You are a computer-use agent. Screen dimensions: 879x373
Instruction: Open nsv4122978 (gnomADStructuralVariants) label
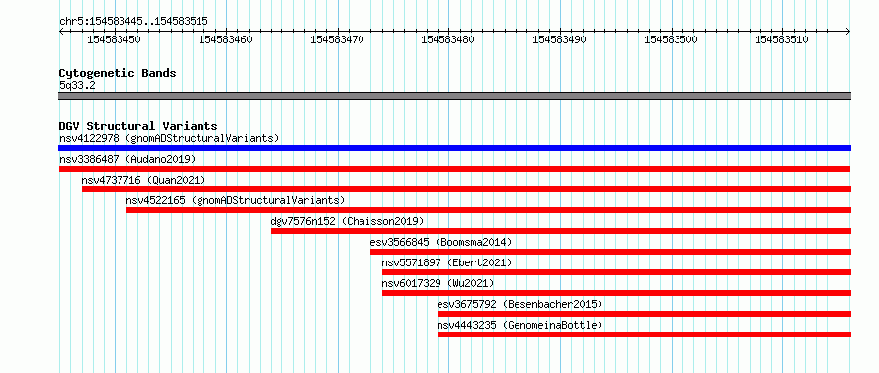(169, 138)
